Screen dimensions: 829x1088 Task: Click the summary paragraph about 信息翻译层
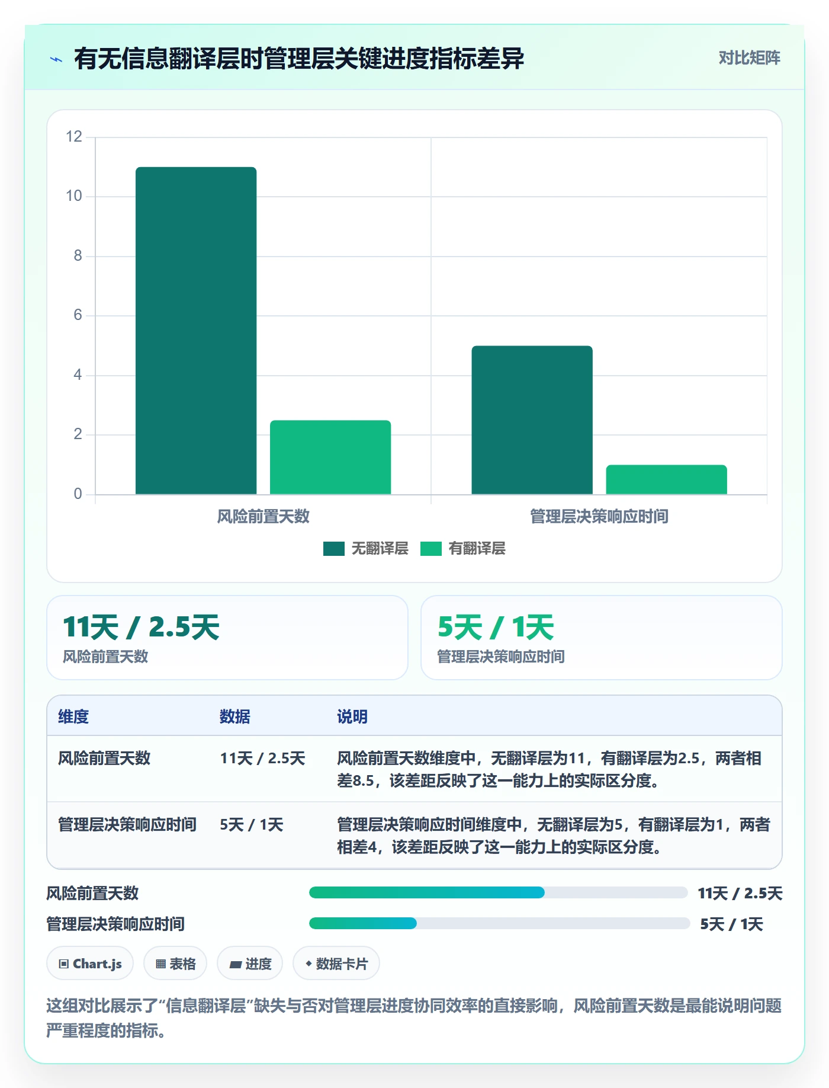[x=414, y=1018]
